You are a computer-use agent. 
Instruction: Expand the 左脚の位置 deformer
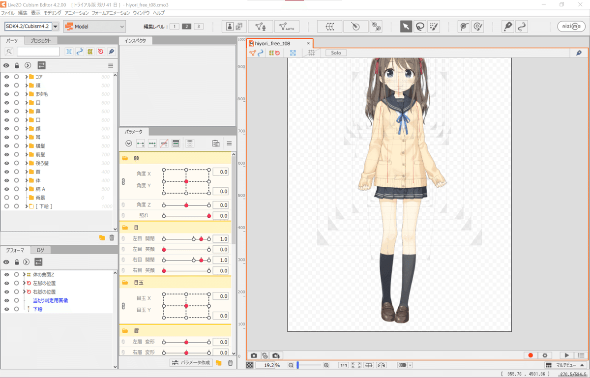24,283
